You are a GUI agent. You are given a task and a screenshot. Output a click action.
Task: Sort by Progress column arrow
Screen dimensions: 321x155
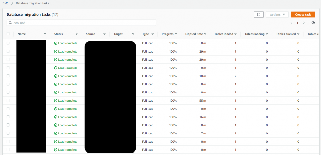176,34
